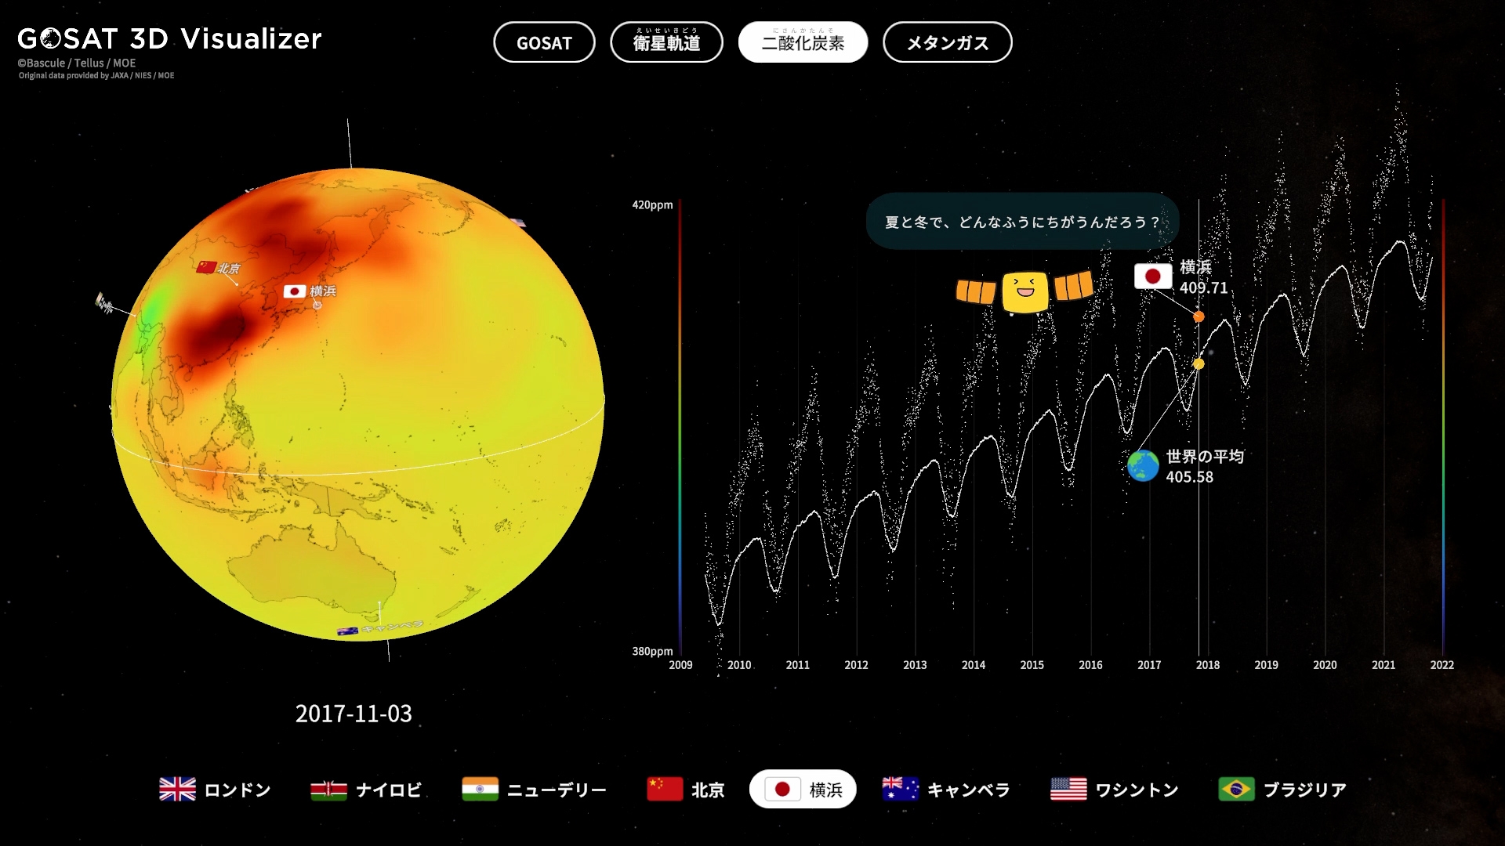Click the Japan flag marker on globe

pos(295,291)
